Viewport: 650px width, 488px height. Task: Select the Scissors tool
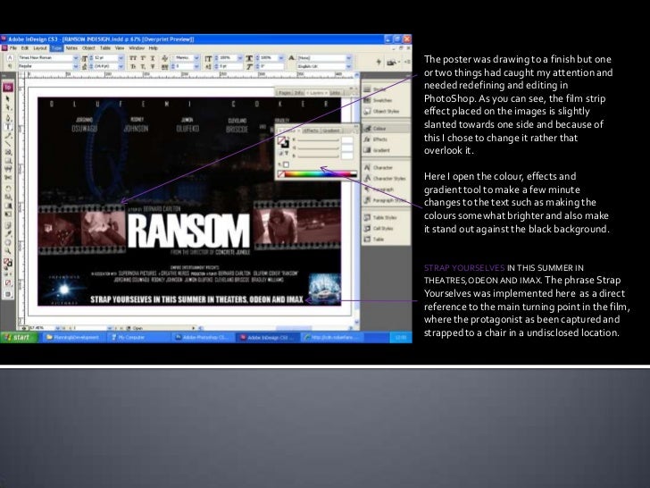coord(8,178)
